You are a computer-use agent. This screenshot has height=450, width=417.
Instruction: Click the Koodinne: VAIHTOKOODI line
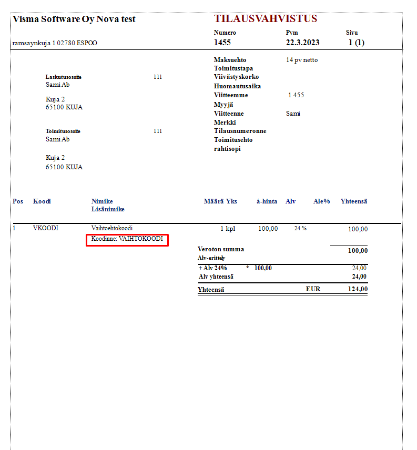click(127, 239)
